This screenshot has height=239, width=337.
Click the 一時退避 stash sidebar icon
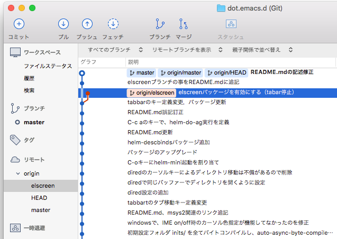click(15, 228)
